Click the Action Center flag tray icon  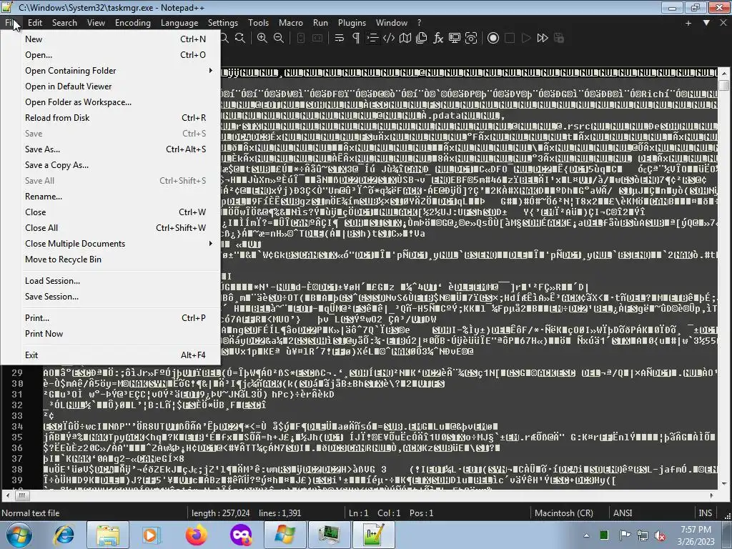point(625,535)
